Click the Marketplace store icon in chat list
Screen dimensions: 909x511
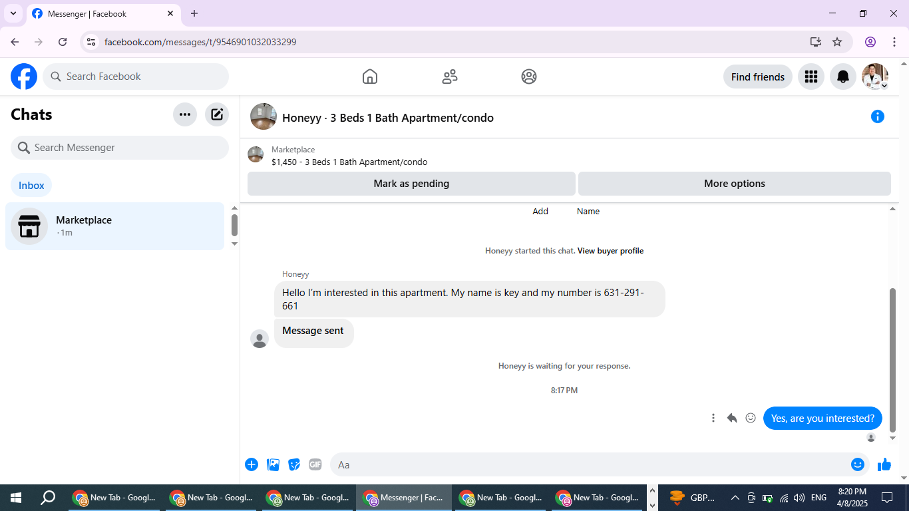point(29,226)
